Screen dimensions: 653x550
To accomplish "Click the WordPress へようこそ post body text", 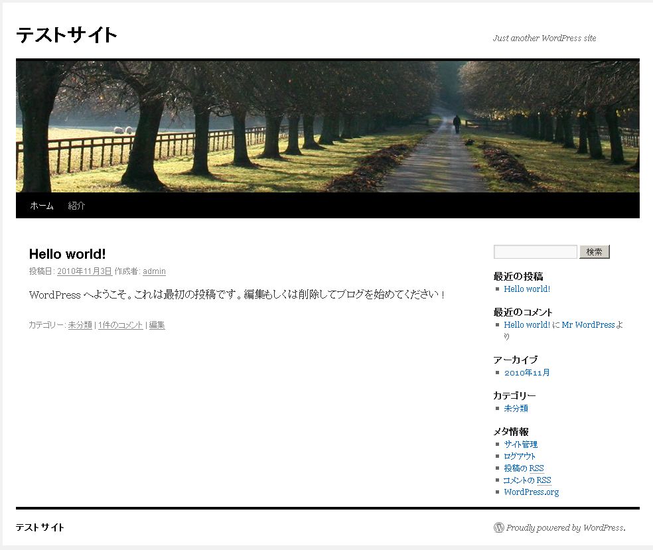I will 237,295.
